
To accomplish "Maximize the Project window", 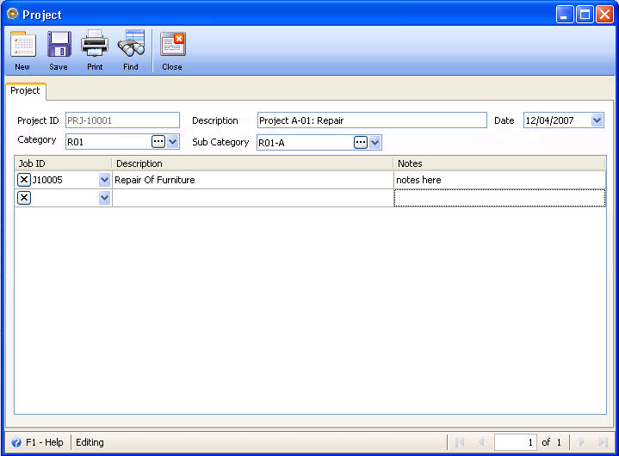I will click(x=585, y=15).
